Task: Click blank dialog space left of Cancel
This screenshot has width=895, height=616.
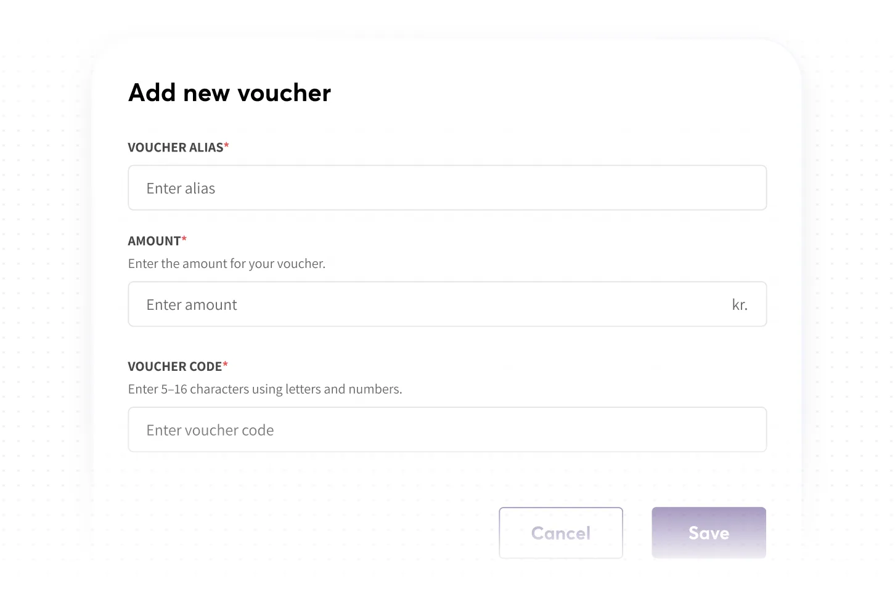Action: [308, 533]
